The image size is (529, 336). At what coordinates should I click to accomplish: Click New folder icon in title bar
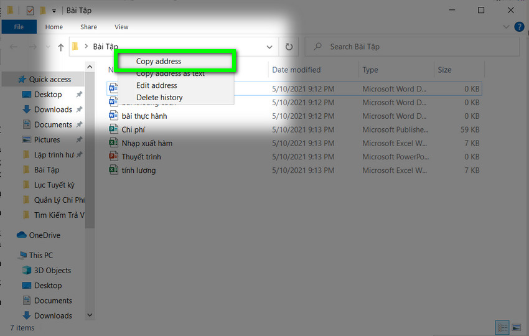[43, 11]
